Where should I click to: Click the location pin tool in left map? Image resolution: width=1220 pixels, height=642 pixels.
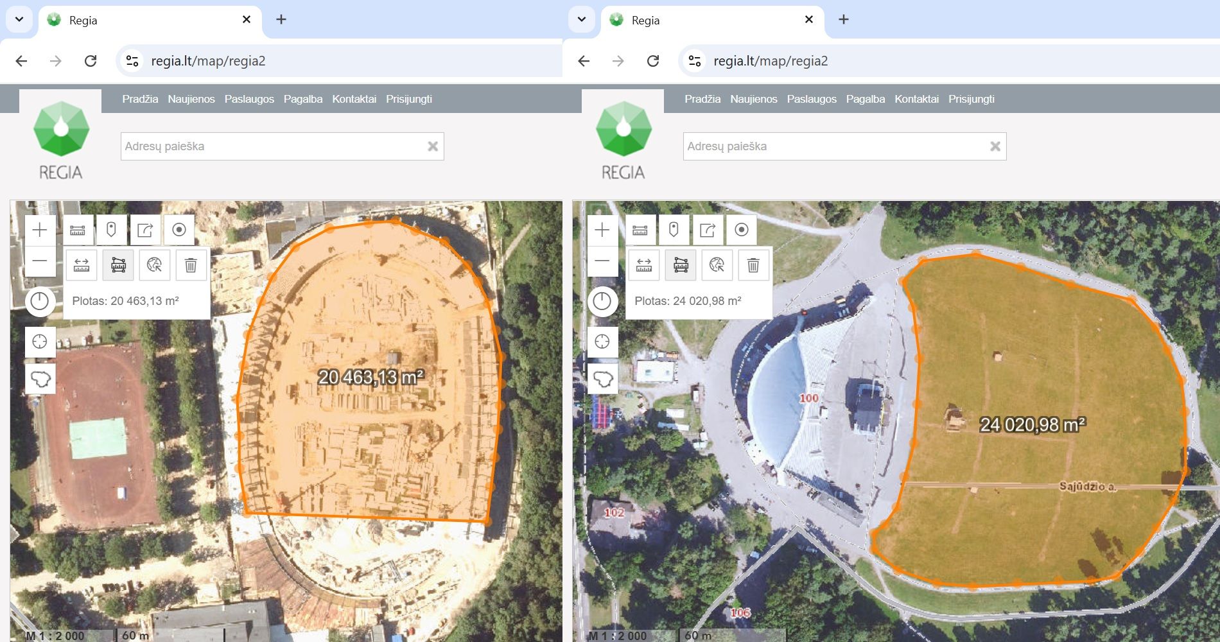pyautogui.click(x=111, y=230)
